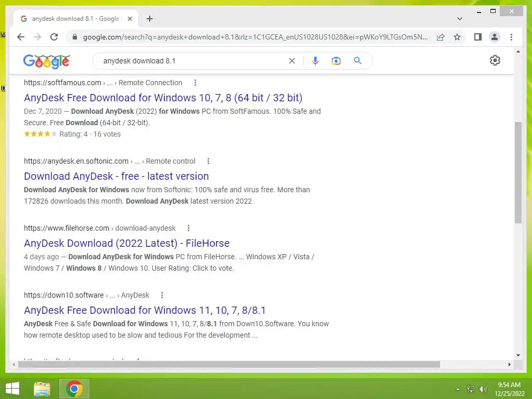Start voice search with microphone
The width and height of the screenshot is (532, 399).
coord(315,61)
